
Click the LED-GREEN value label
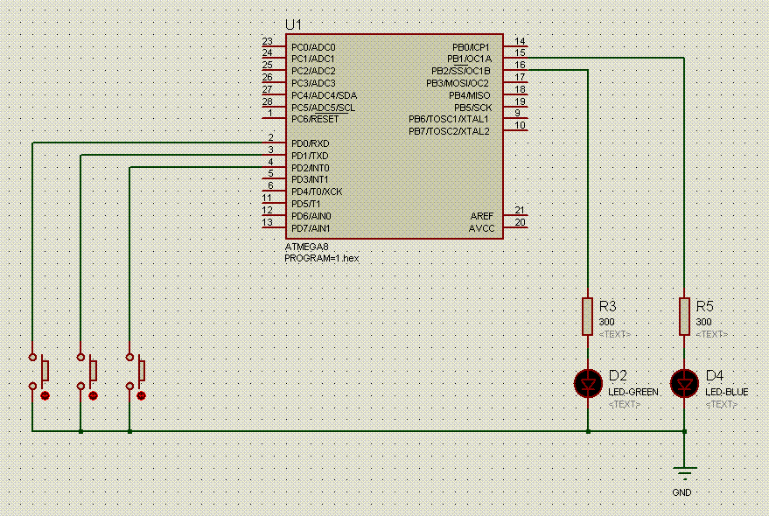point(633,392)
